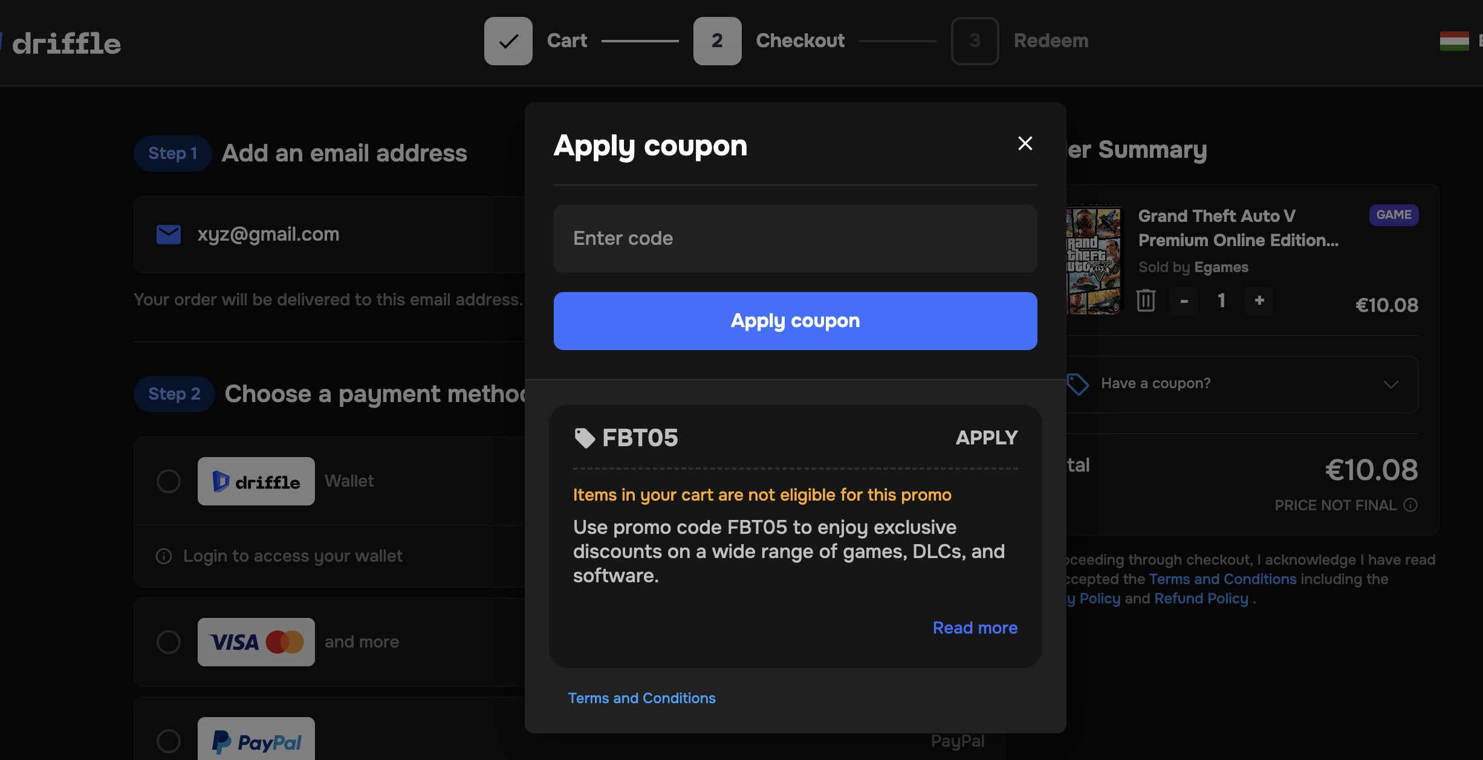Open Read more for the FBT05 promo
The image size is (1483, 760).
[975, 628]
